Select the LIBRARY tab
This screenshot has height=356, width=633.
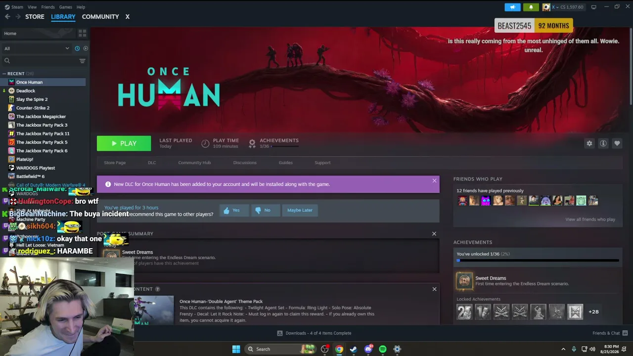pyautogui.click(x=63, y=17)
